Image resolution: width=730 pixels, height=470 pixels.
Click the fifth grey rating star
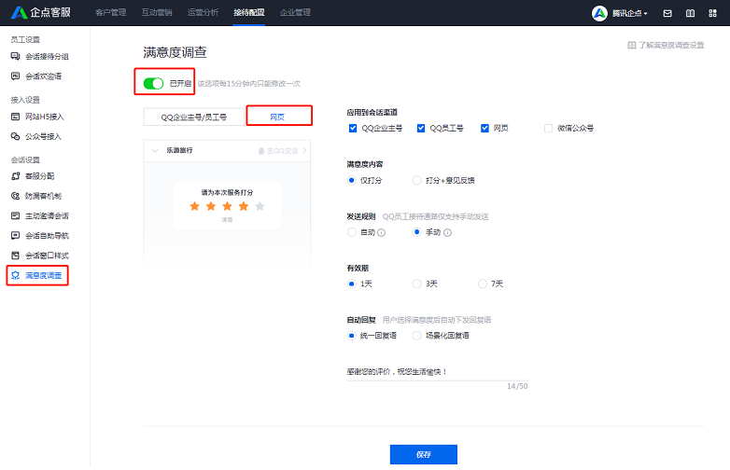[260, 206]
